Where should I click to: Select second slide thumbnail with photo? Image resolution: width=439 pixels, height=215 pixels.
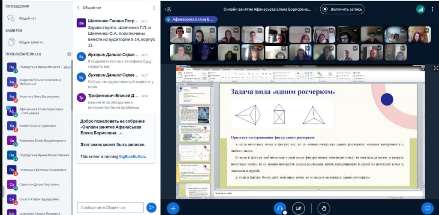[195, 115]
